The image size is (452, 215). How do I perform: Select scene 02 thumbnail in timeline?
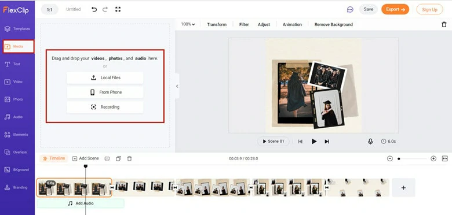click(x=143, y=188)
